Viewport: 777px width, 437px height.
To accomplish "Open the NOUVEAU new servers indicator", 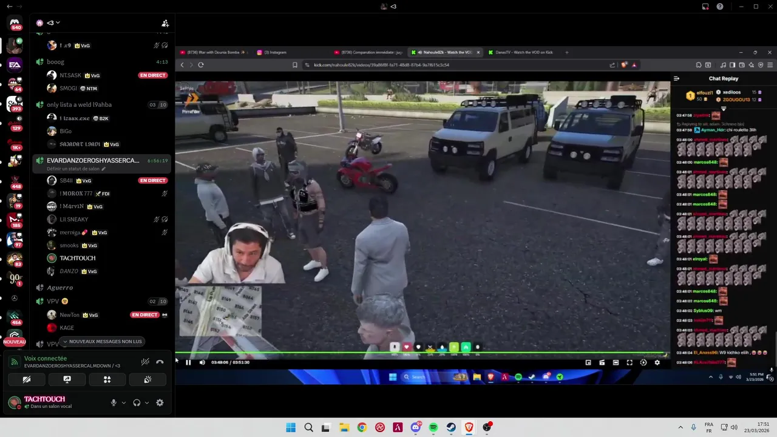I will coord(15,342).
